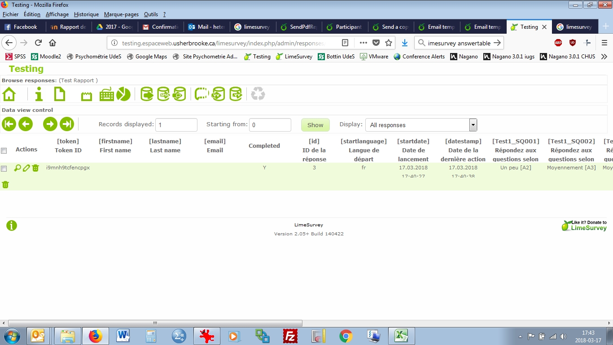Open the Marque-pages menu

click(x=121, y=14)
